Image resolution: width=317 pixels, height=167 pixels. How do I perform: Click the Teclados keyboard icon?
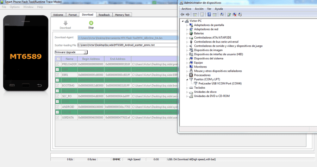click(191, 88)
